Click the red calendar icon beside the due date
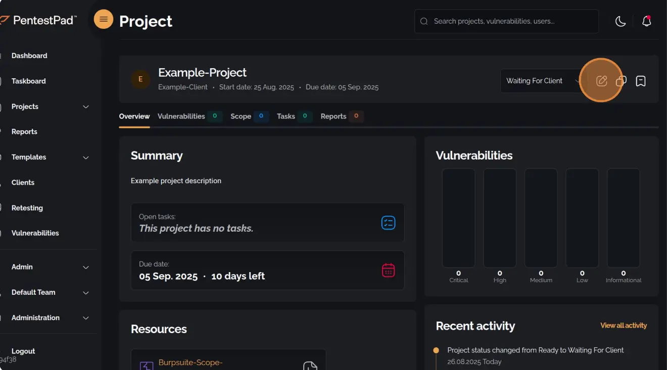The height and width of the screenshot is (370, 667). (388, 270)
